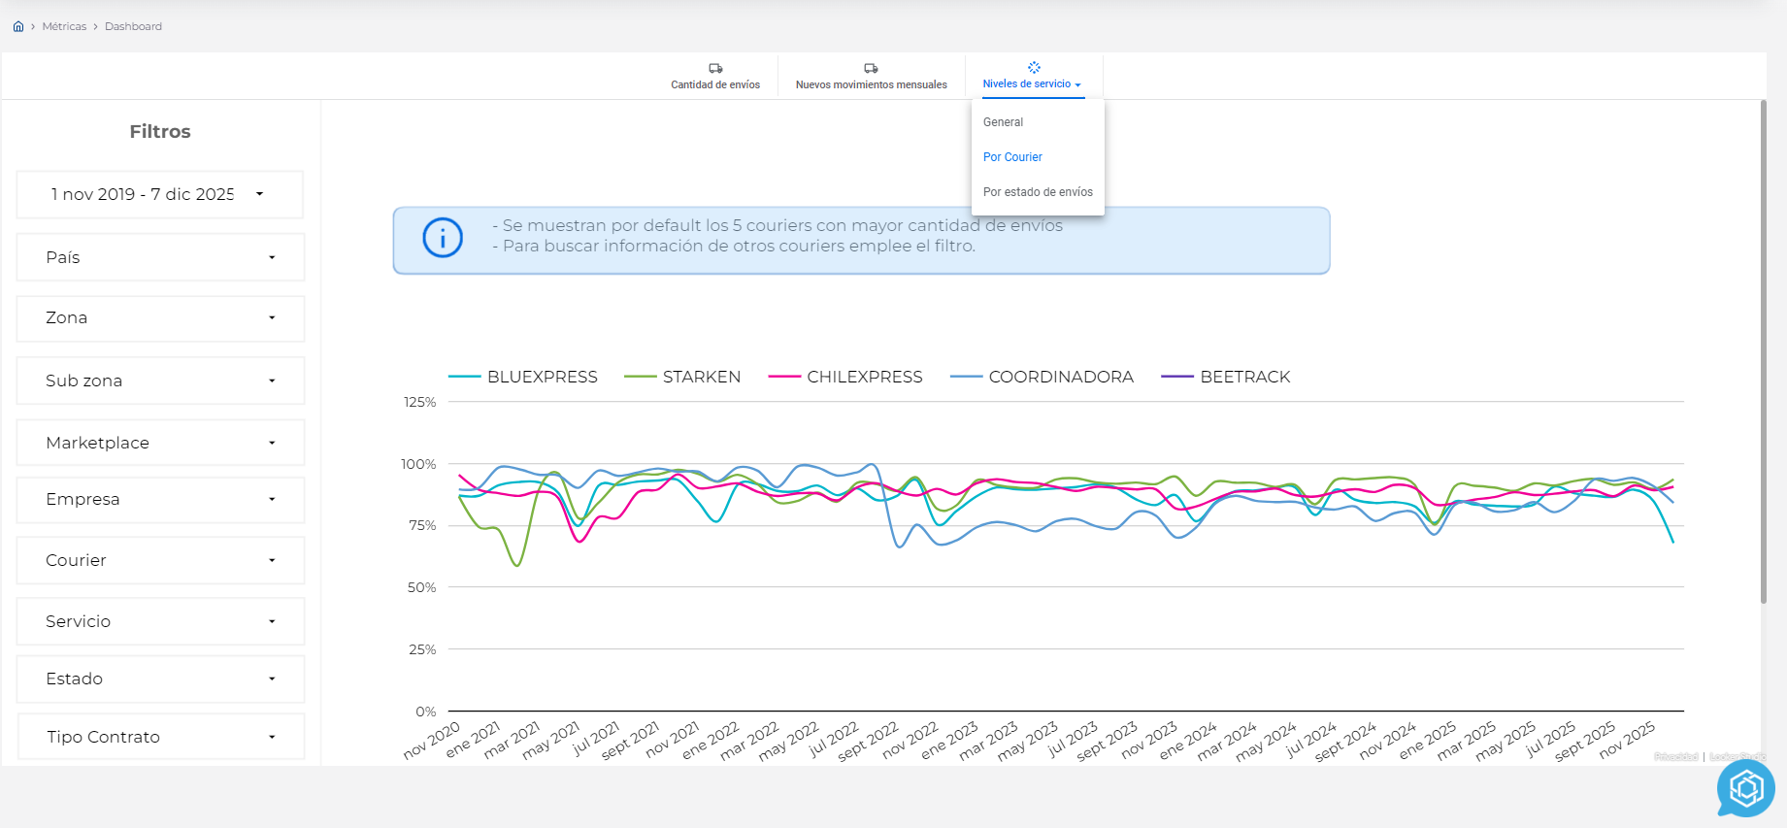1787x828 pixels.
Task: Click the Niveles de servicio spinner icon
Action: click(x=1034, y=68)
